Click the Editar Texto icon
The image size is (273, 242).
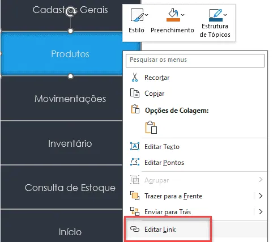135,147
